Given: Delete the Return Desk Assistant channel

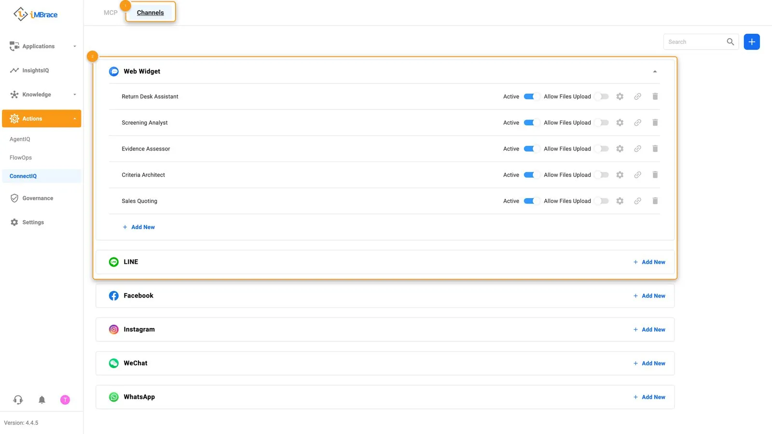Looking at the screenshot, I should [655, 96].
